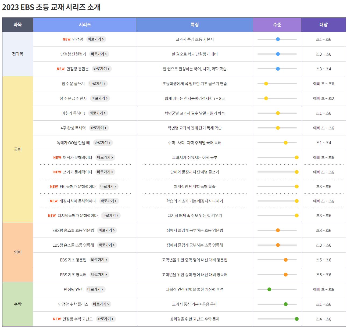The width and height of the screenshot is (347, 327).
Task: Click the 특징 column header
Action: pyautogui.click(x=195, y=25)
